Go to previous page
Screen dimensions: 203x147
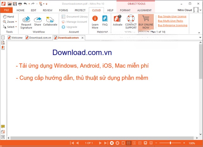pyautogui.click(x=77, y=143)
